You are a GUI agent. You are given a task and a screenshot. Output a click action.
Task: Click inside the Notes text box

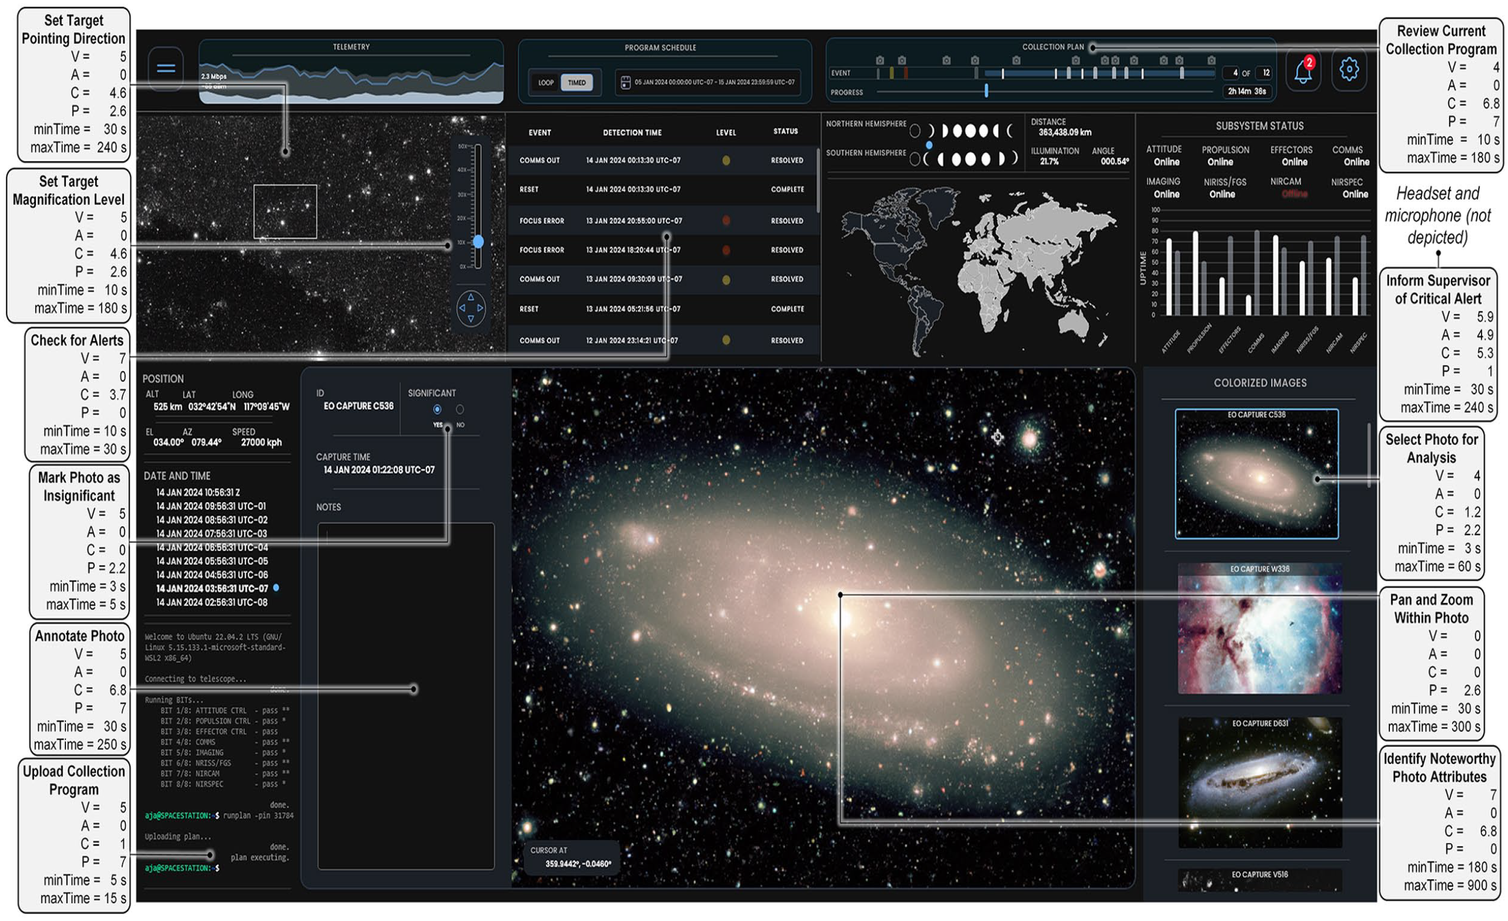(406, 696)
